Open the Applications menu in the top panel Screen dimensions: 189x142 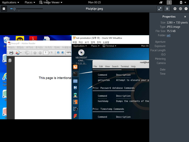click(11, 2)
